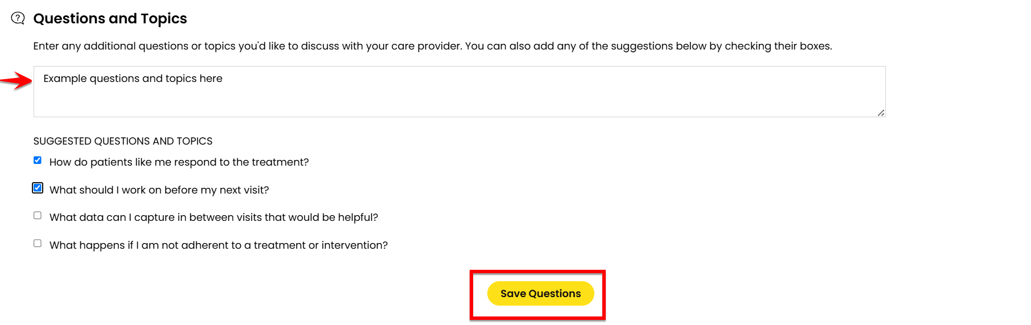Click the instruction sentence starting "Enter any additional questions"
Image resolution: width=1031 pixels, height=325 pixels.
(x=248, y=46)
